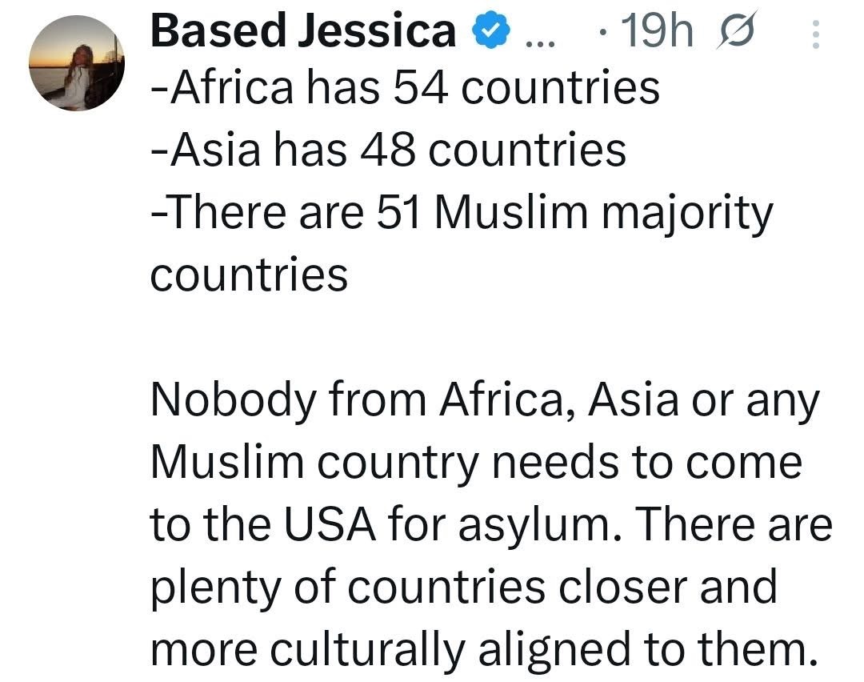Image resolution: width=864 pixels, height=682 pixels.
Task: Click the Grok slashed-circle icon
Action: [737, 32]
